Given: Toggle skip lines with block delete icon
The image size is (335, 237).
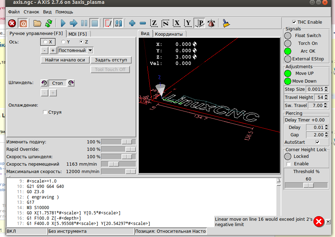Looking at the screenshot, I should [x=108, y=23].
